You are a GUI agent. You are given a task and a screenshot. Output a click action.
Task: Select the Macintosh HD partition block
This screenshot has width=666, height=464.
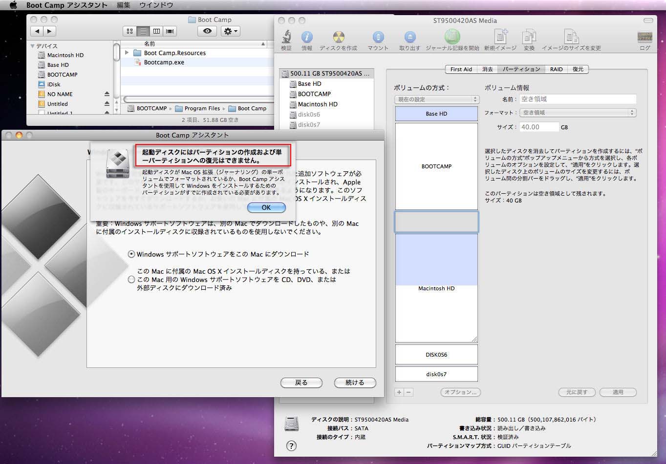436,288
